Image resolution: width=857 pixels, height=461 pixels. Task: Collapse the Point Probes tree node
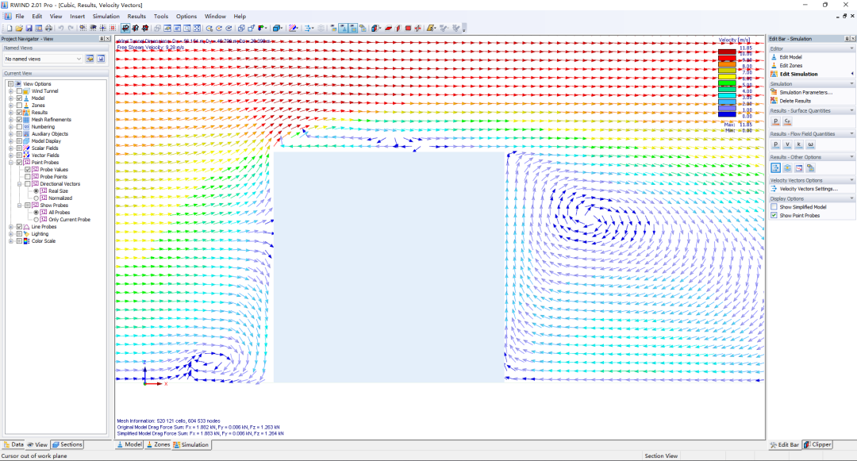point(11,162)
